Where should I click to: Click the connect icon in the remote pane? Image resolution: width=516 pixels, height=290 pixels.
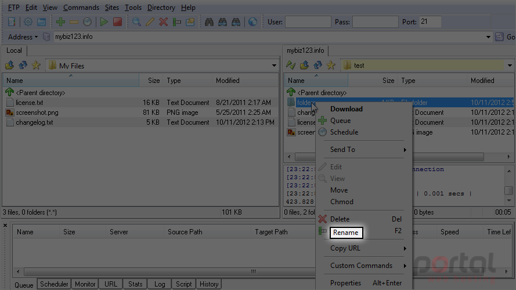(x=291, y=65)
